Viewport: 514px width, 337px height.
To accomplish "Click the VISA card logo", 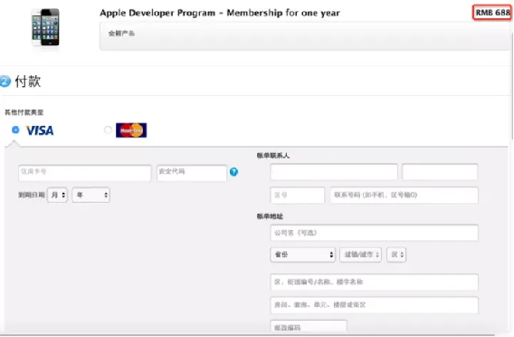I will pos(40,130).
